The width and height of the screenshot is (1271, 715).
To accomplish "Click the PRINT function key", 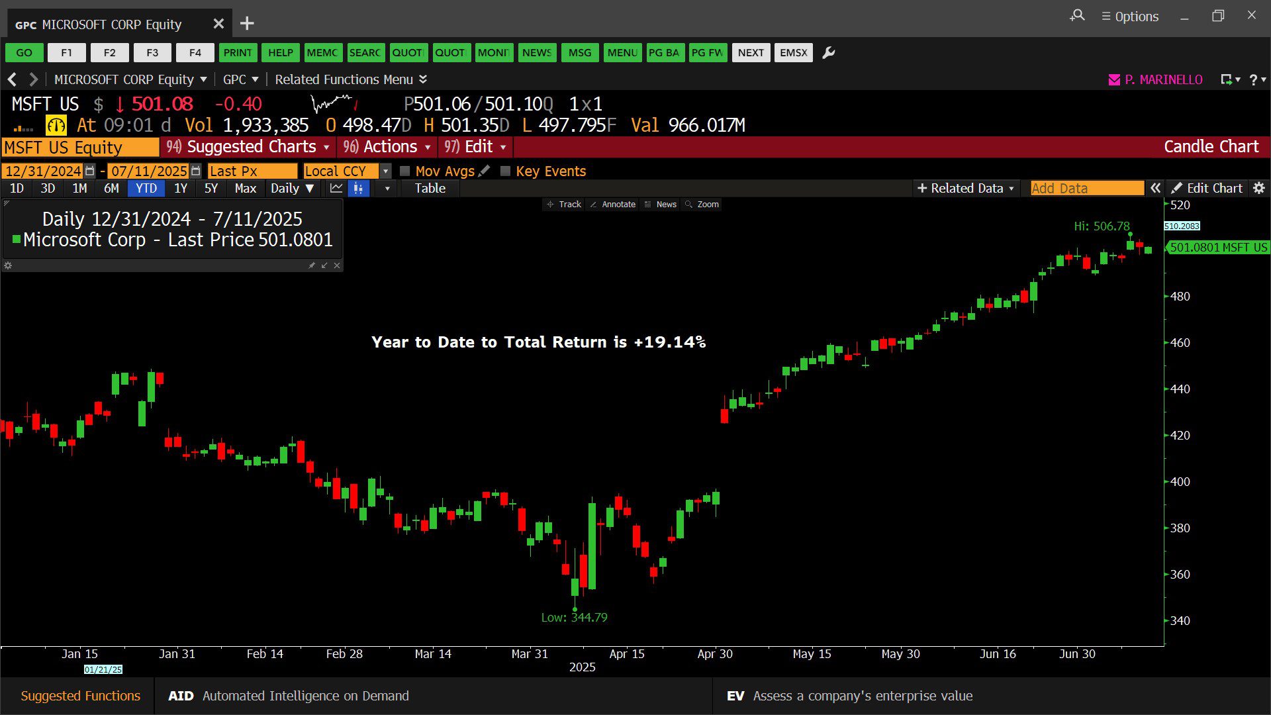I will (238, 52).
